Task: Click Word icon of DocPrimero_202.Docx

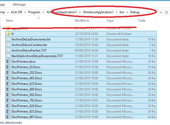Action: tap(8, 73)
